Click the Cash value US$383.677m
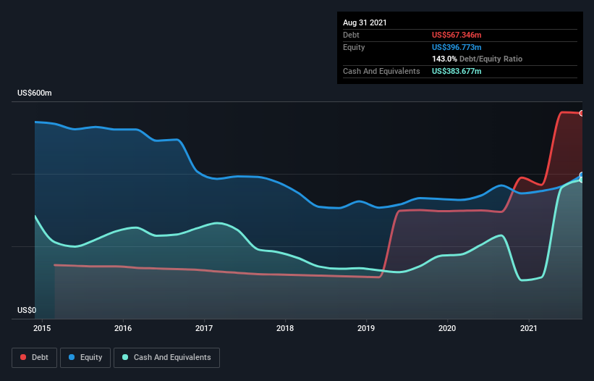Screen dimensions: 594x381 click(457, 71)
